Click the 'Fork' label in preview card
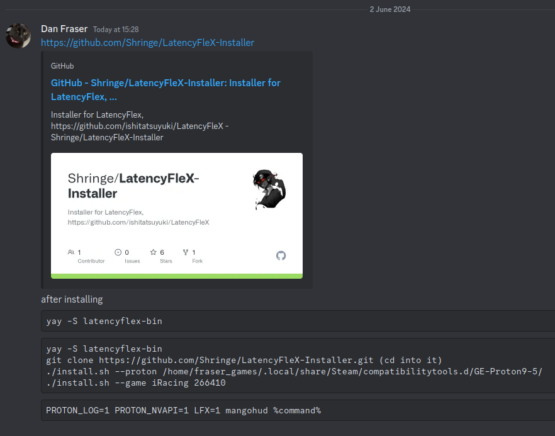This screenshot has width=555, height=436. click(198, 261)
